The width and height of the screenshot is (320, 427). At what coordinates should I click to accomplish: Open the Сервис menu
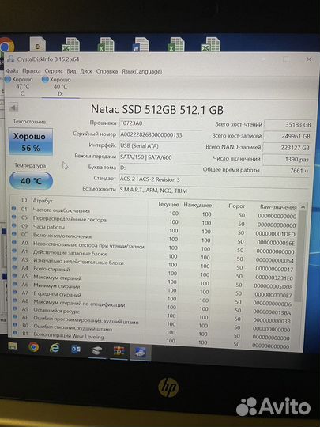pyautogui.click(x=54, y=71)
